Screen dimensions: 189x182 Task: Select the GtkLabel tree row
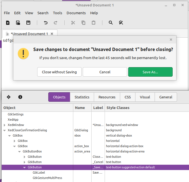pos(39,173)
